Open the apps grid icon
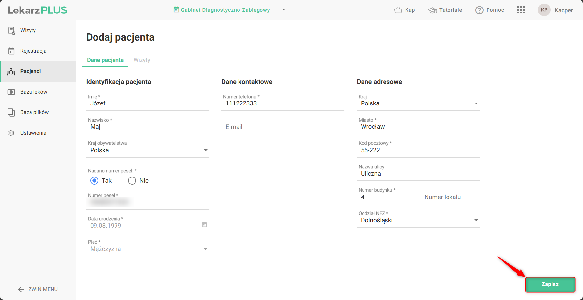 point(521,10)
